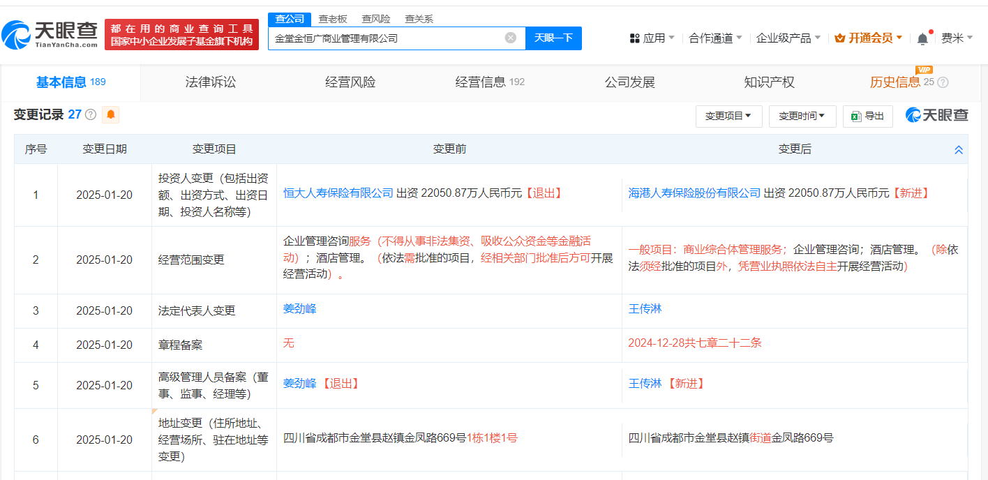Click the 变更记录 section title
The image size is (988, 480).
[x=38, y=114]
